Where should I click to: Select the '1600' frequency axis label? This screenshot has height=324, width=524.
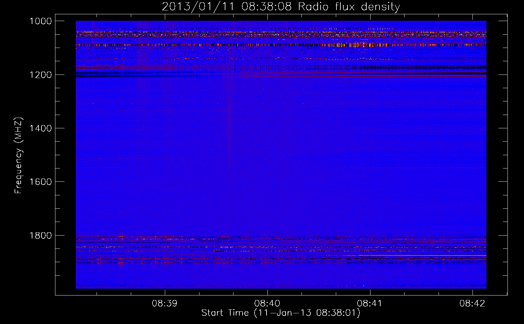pos(40,182)
